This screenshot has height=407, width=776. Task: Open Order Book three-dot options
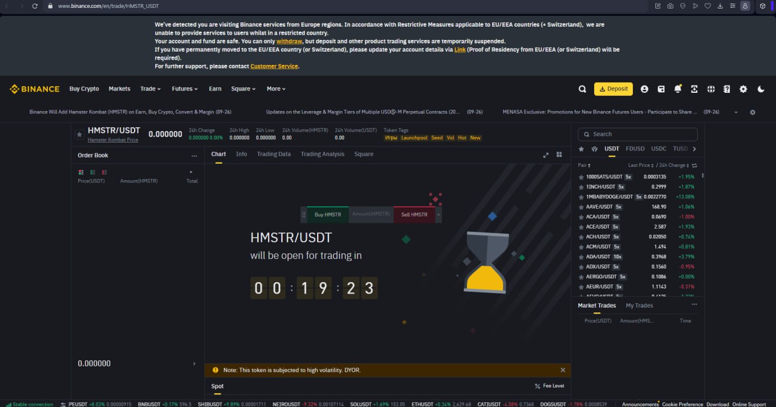pos(194,156)
